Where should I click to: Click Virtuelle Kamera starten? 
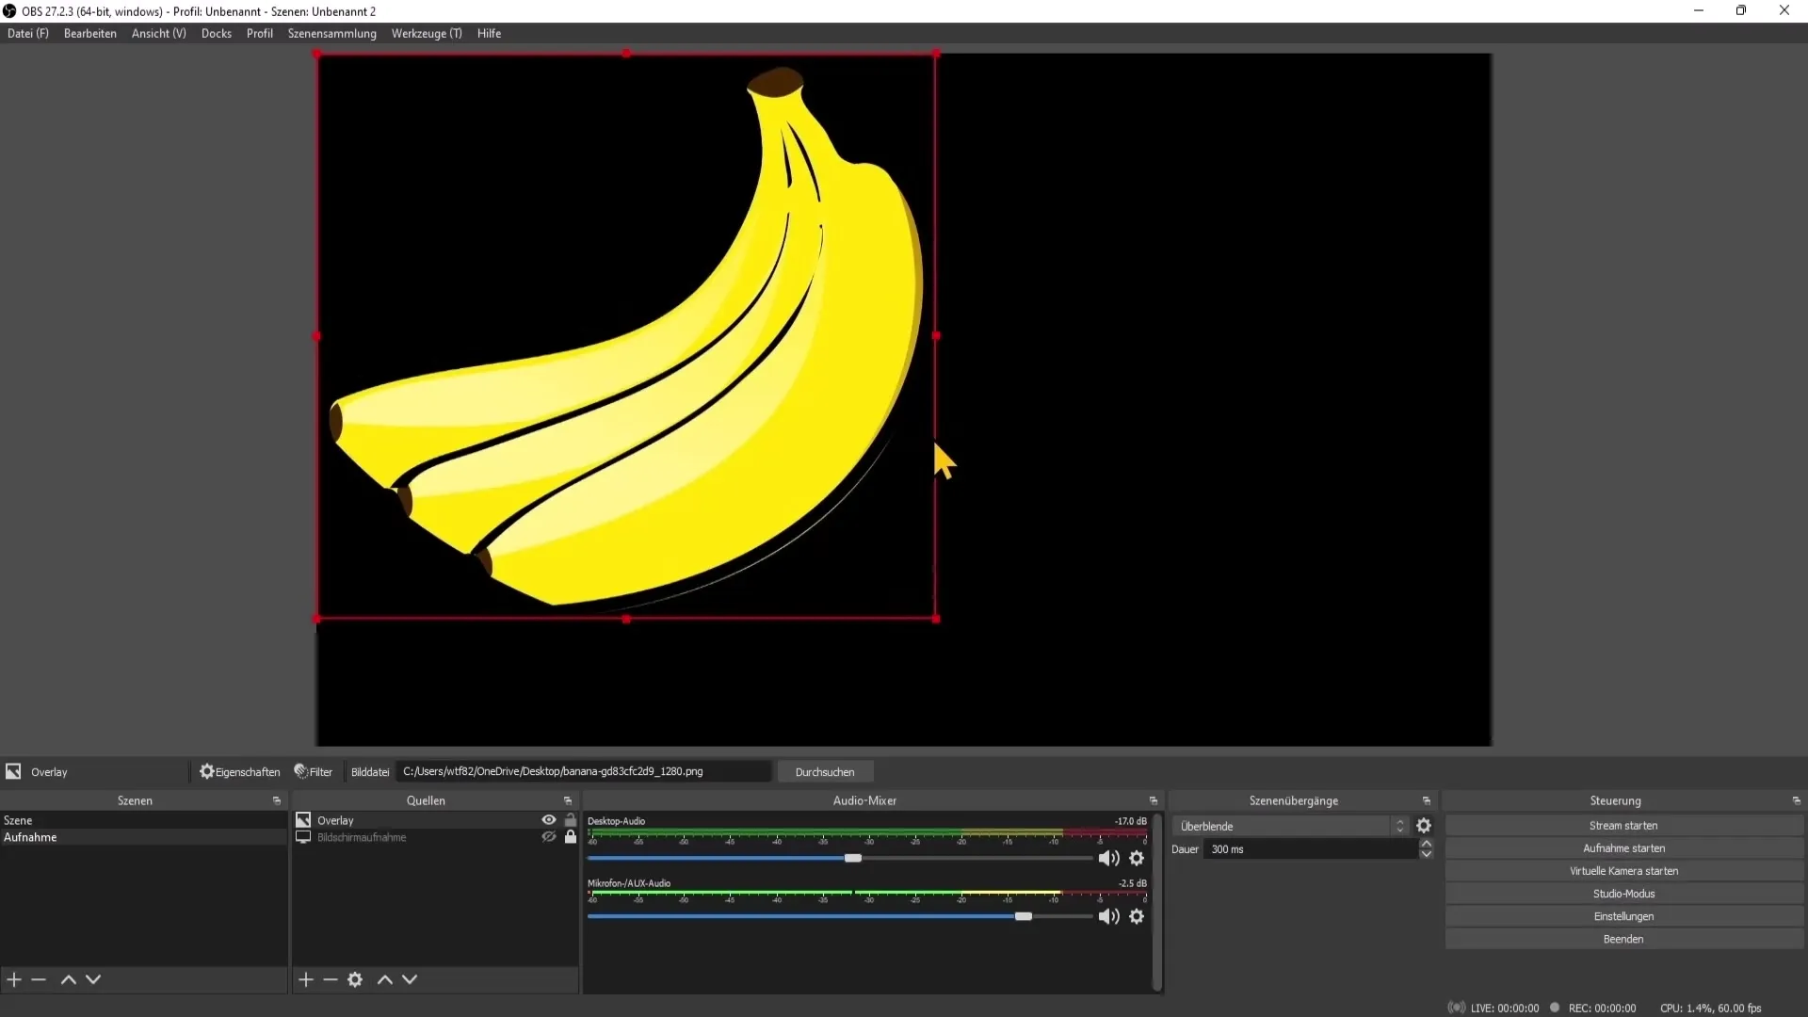1623,871
